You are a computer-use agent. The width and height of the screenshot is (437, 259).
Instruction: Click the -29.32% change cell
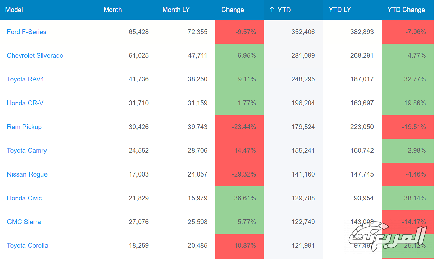pos(239,174)
